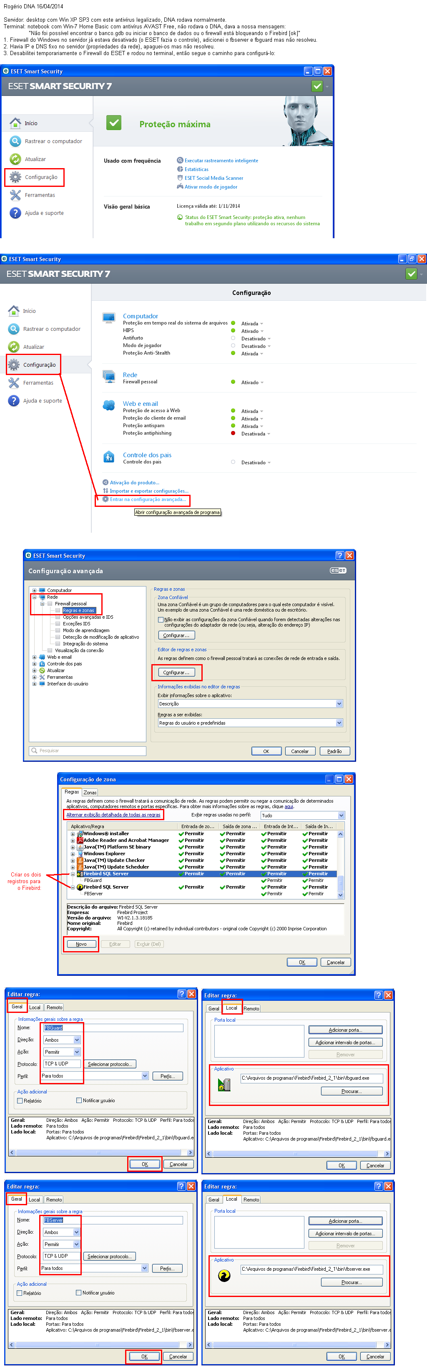Click the Computador monitor icon in Configuração
Image resolution: width=427 pixels, height=1370 pixels.
[x=108, y=317]
